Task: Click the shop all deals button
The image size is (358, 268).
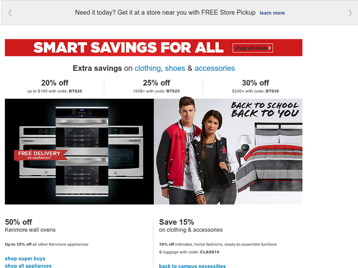Action: pos(253,48)
